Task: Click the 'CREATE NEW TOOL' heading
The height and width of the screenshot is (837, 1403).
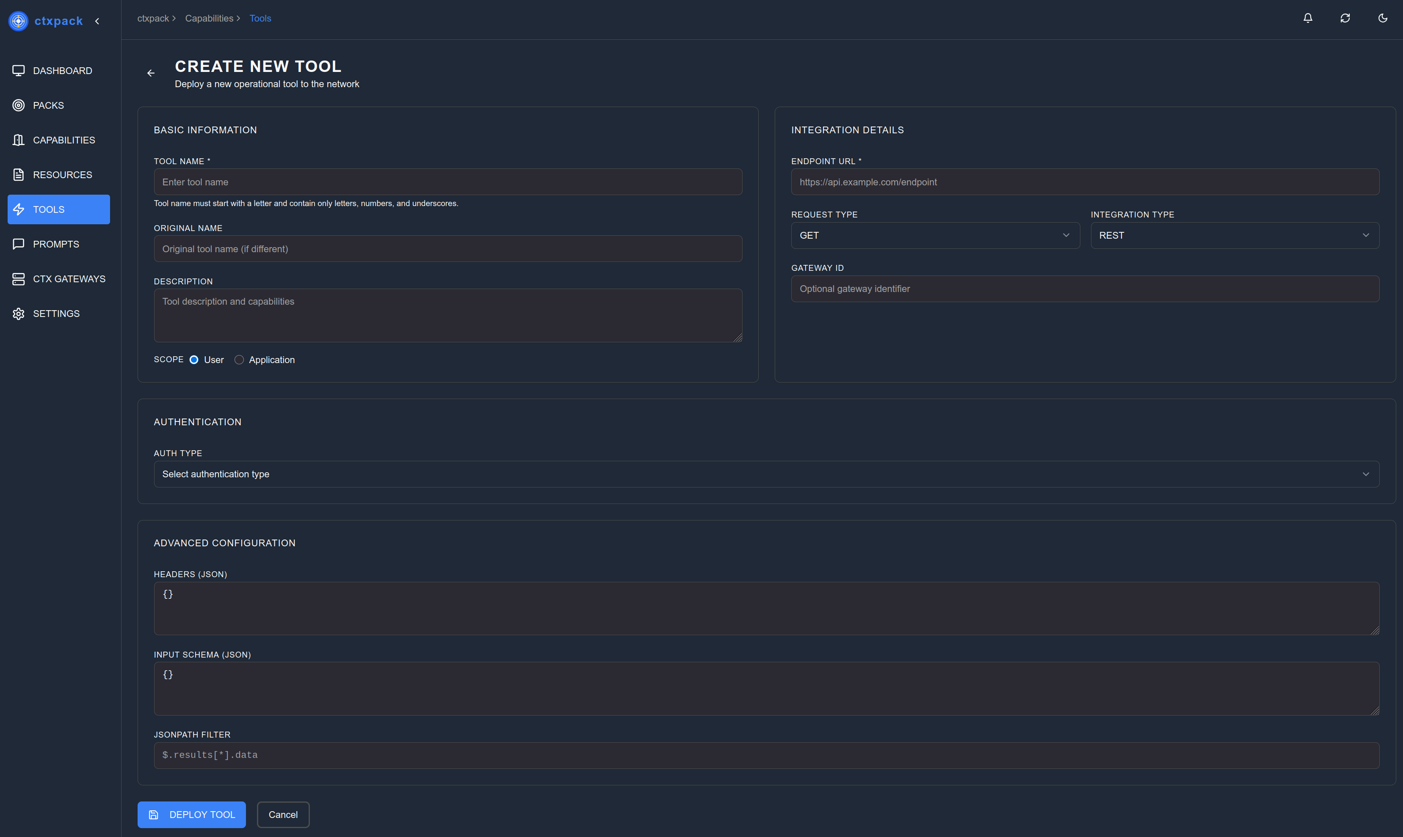Action: [x=258, y=66]
